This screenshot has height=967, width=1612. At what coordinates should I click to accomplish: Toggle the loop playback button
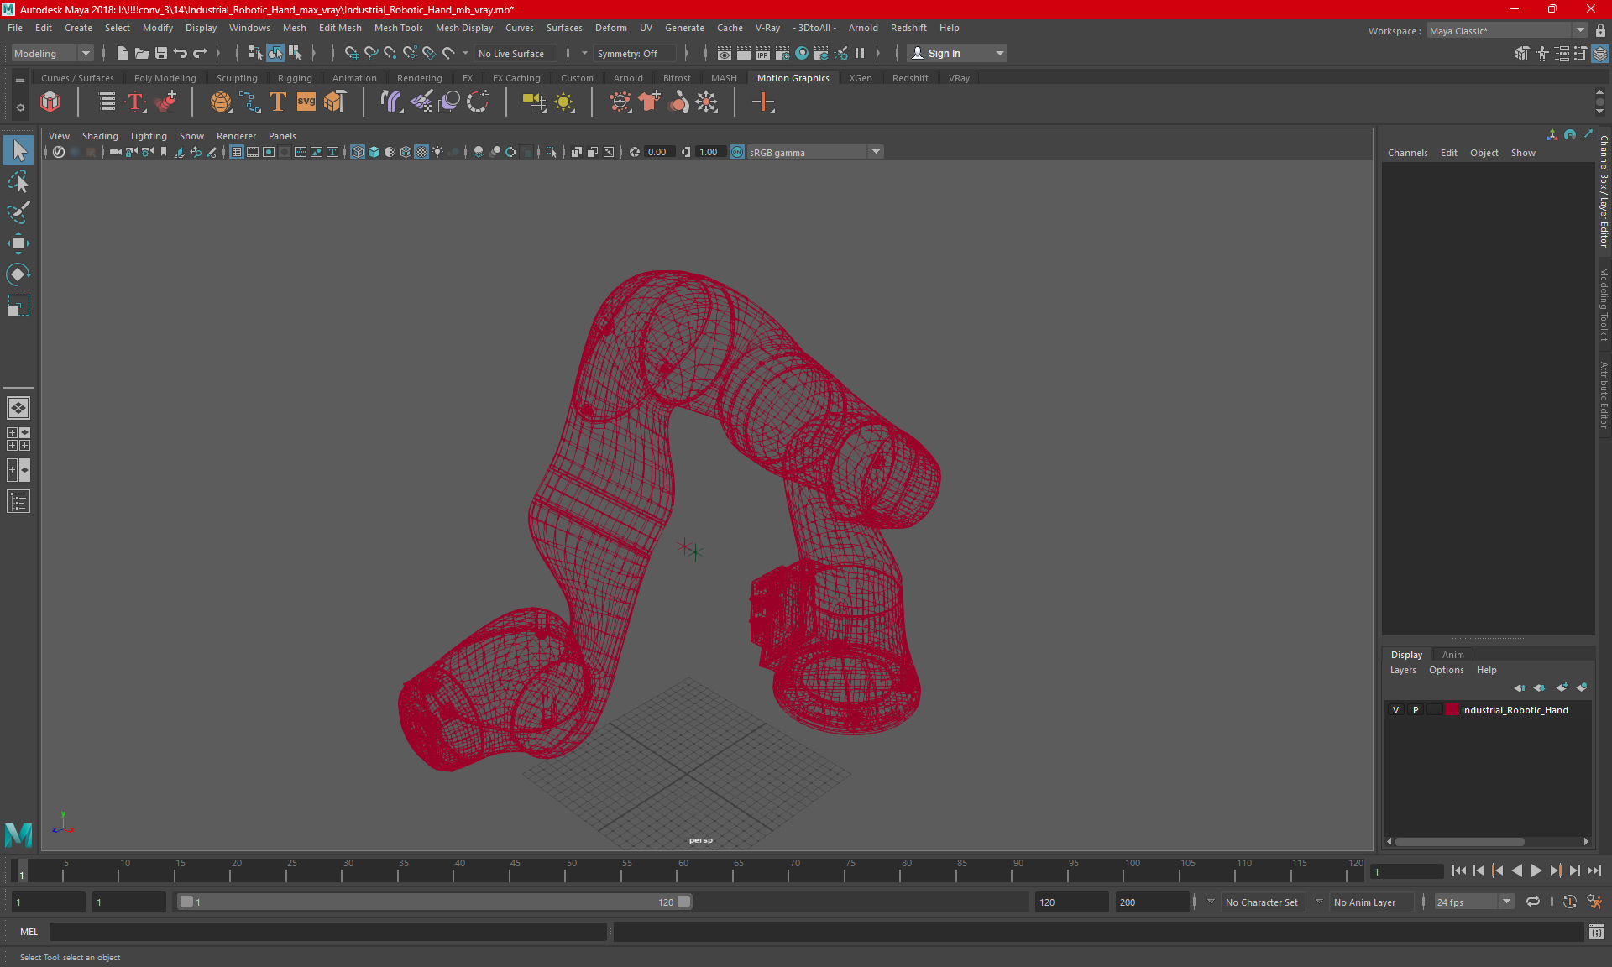tap(1533, 902)
